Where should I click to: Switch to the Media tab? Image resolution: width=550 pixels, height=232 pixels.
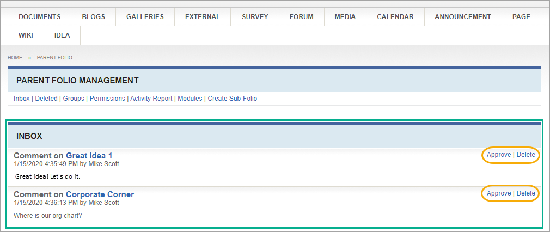click(345, 17)
